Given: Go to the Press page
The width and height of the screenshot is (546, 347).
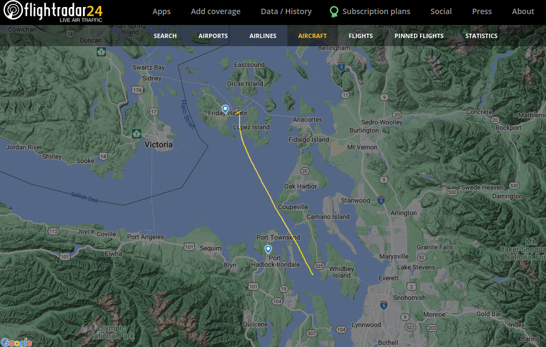Looking at the screenshot, I should (482, 11).
